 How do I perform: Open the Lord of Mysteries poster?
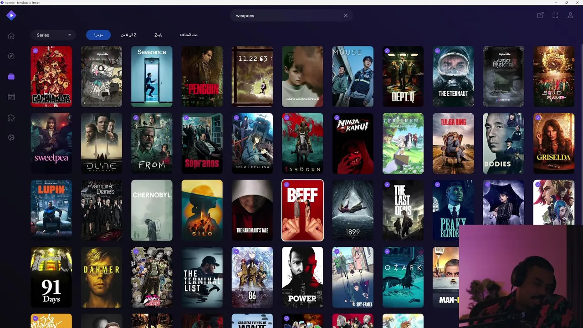click(x=503, y=77)
